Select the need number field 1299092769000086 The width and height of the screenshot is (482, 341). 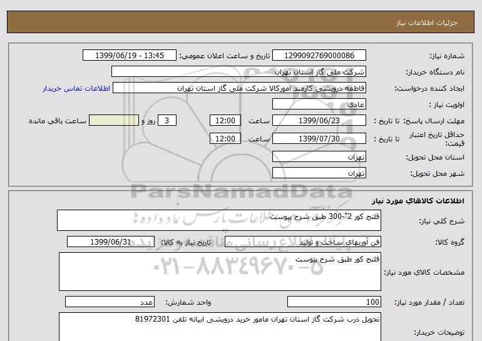pos(319,55)
